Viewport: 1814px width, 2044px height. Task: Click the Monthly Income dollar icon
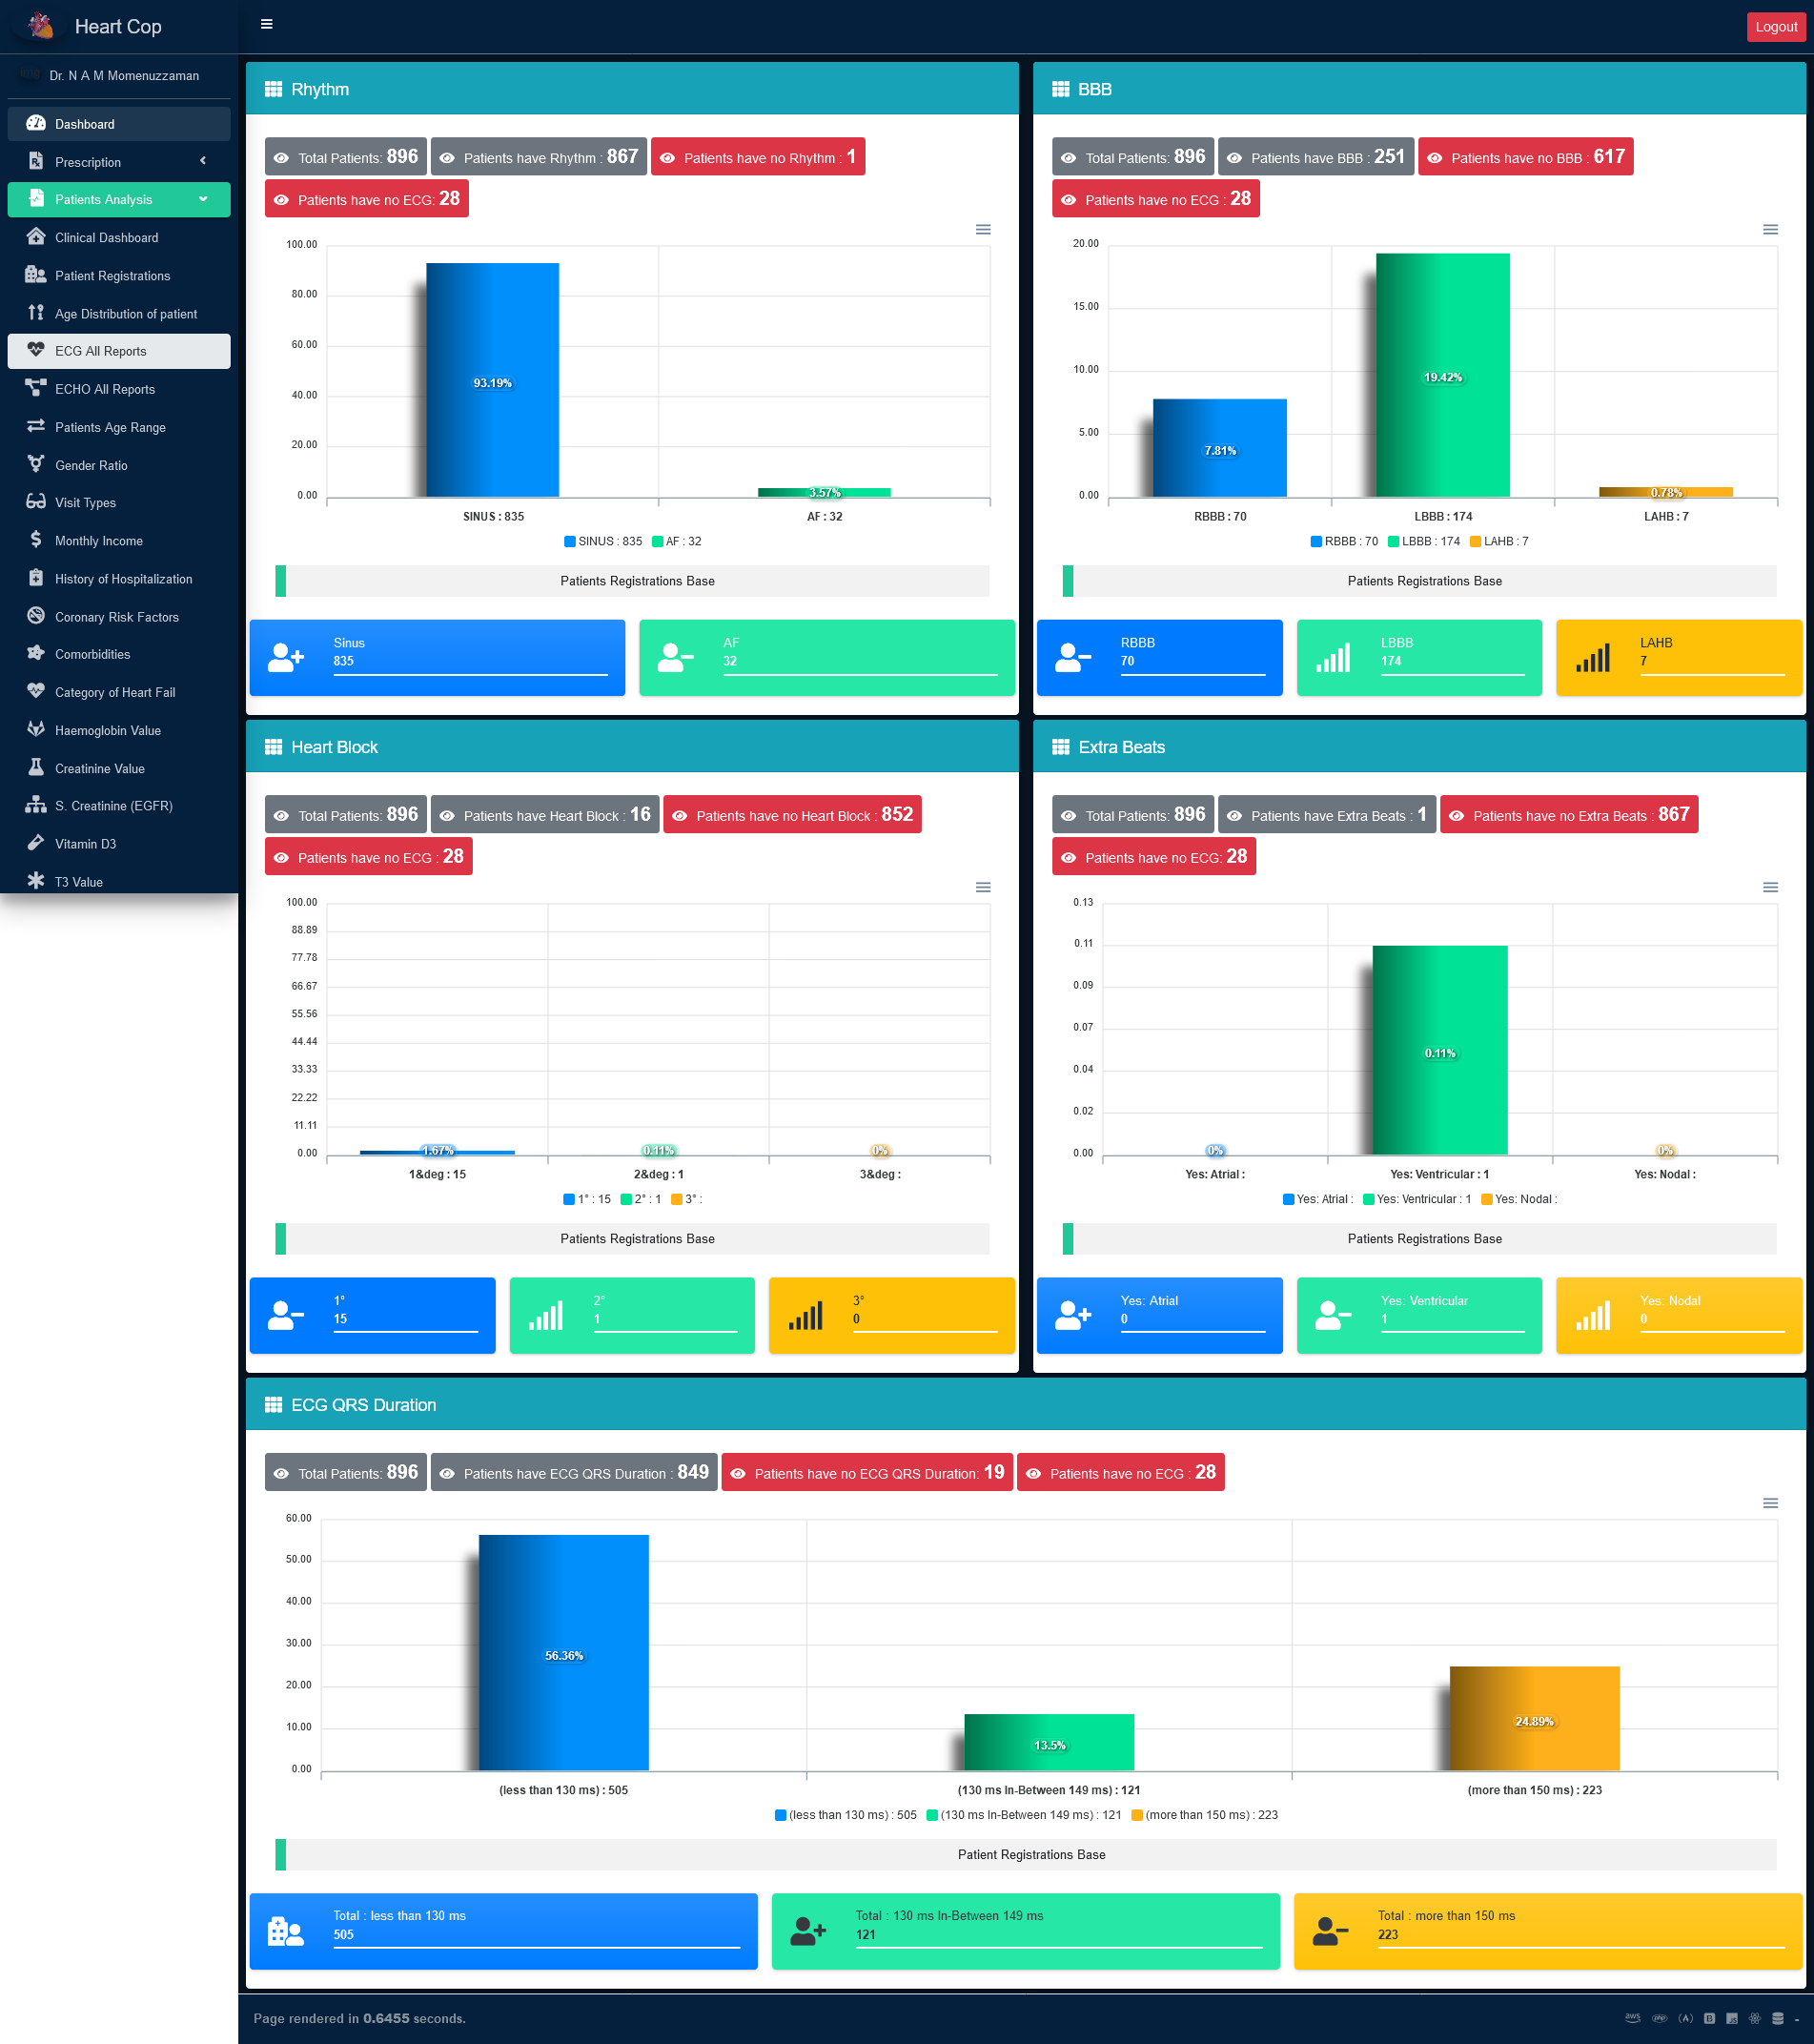pyautogui.click(x=36, y=540)
